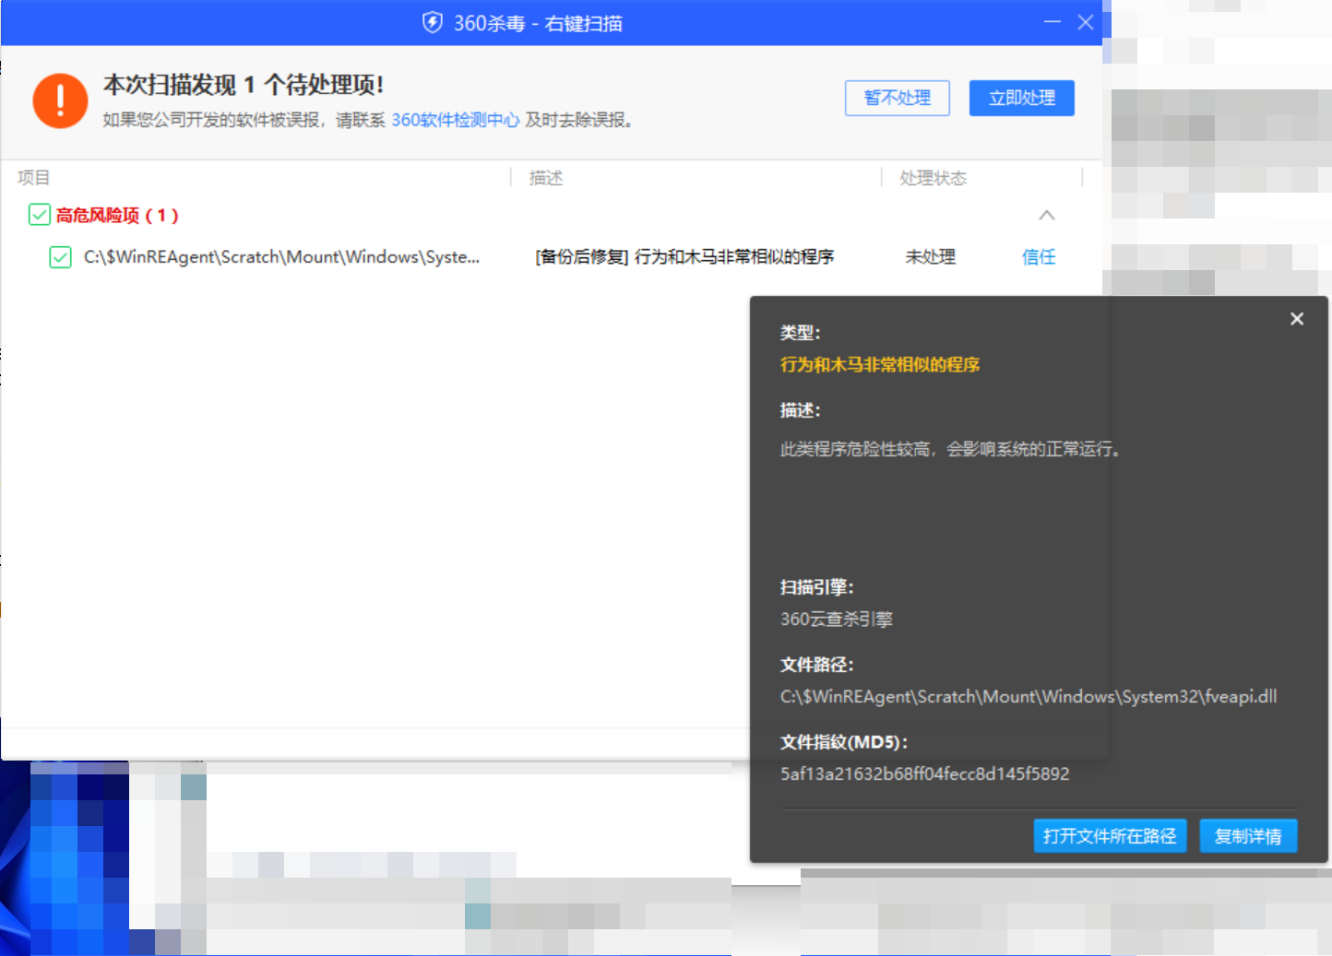Image resolution: width=1332 pixels, height=956 pixels.
Task: Click 复制详情 to copy threat details
Action: [1248, 836]
